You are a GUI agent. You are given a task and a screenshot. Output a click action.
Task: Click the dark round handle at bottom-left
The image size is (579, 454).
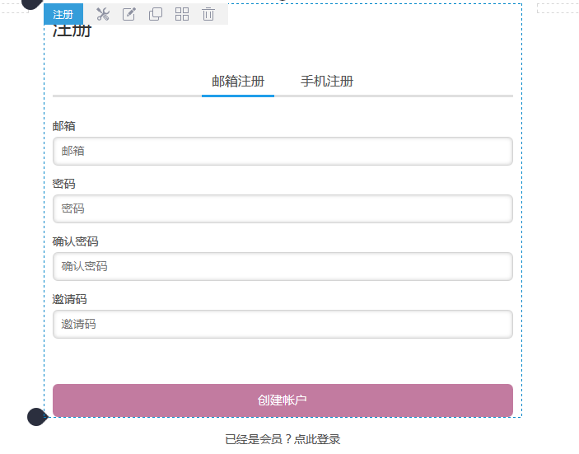36,417
